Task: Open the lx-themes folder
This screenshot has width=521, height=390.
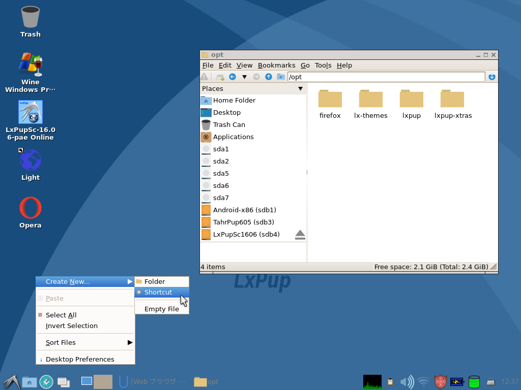Action: coord(371,100)
